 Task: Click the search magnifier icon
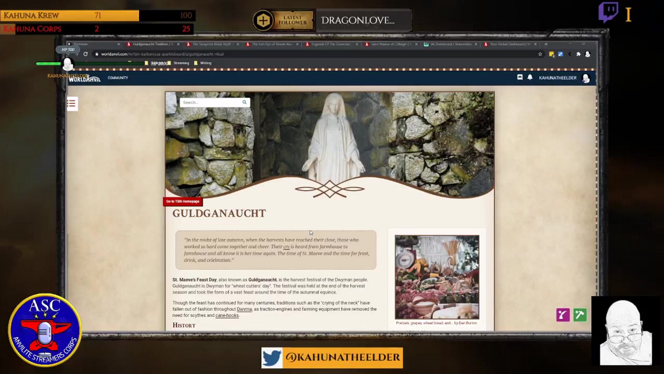tap(244, 102)
